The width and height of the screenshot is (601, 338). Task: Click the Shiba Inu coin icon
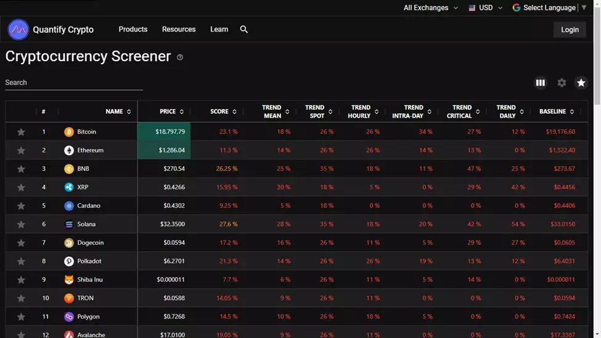click(69, 279)
